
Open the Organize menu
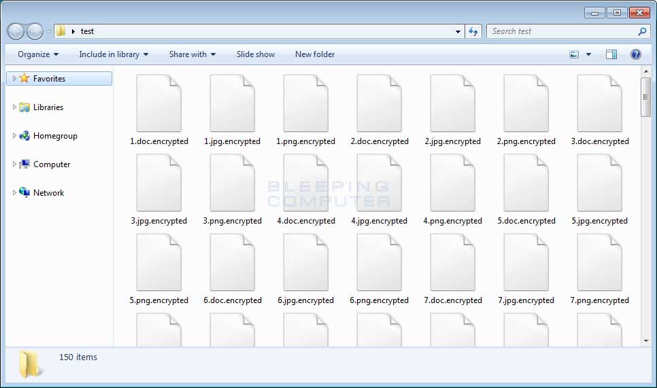pyautogui.click(x=38, y=54)
